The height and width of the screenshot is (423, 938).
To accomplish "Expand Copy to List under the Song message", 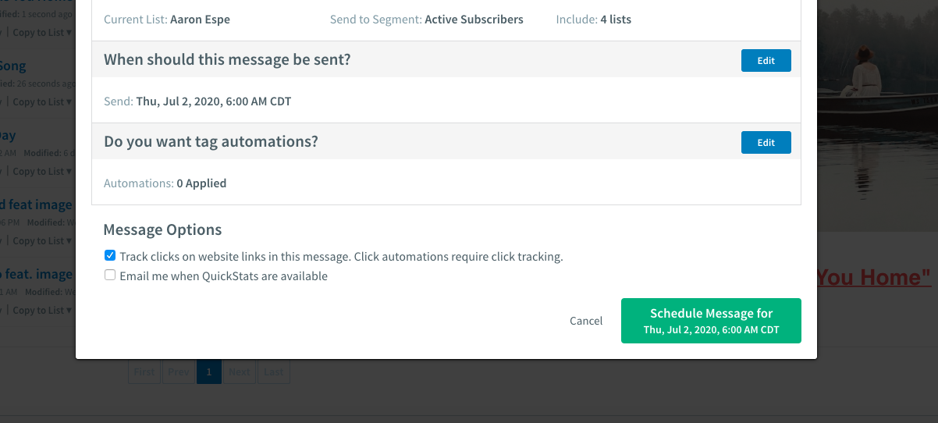I will (x=43, y=101).
